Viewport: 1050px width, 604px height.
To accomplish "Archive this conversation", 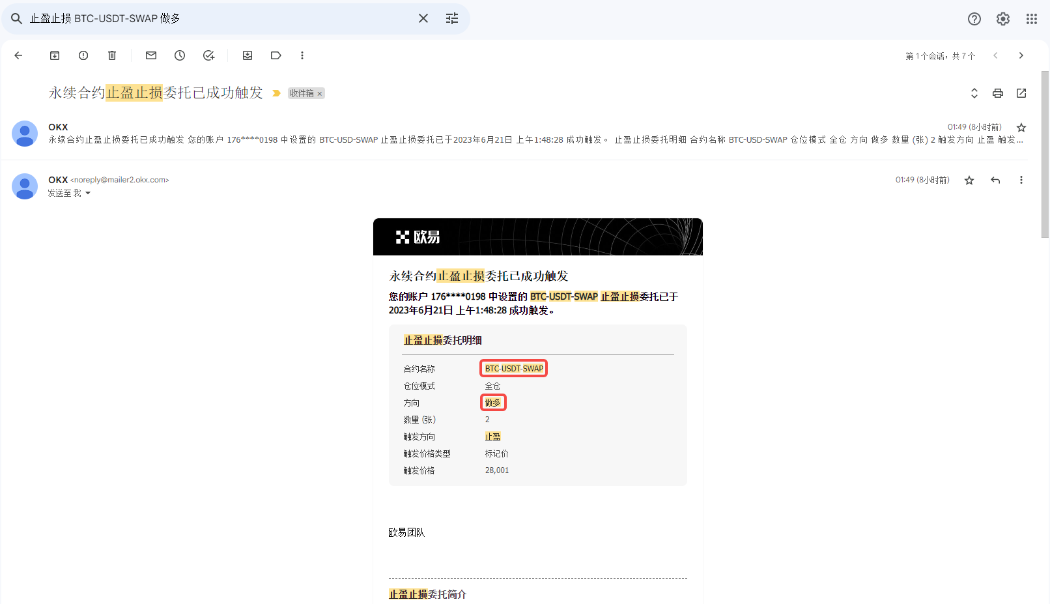I will [55, 55].
